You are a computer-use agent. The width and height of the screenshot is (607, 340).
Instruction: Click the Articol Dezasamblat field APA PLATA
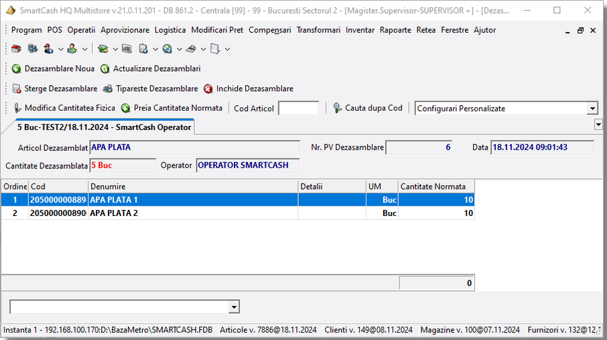[195, 148]
